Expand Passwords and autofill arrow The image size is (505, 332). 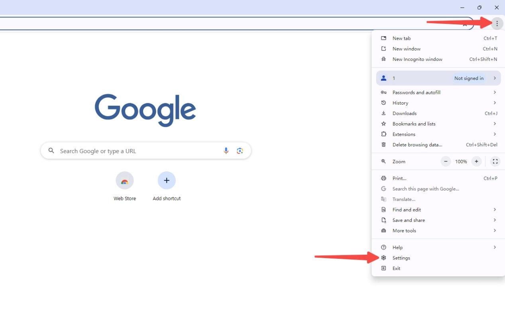[495, 92]
